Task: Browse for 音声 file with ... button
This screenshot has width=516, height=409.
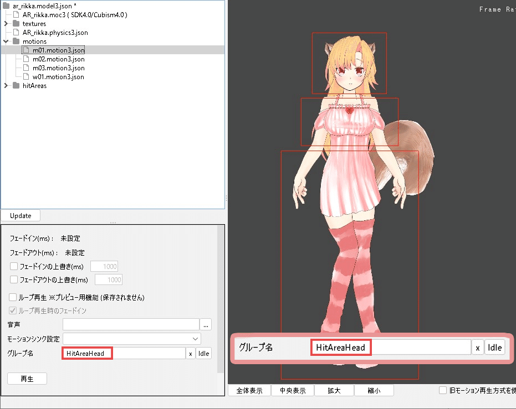Action: point(206,324)
